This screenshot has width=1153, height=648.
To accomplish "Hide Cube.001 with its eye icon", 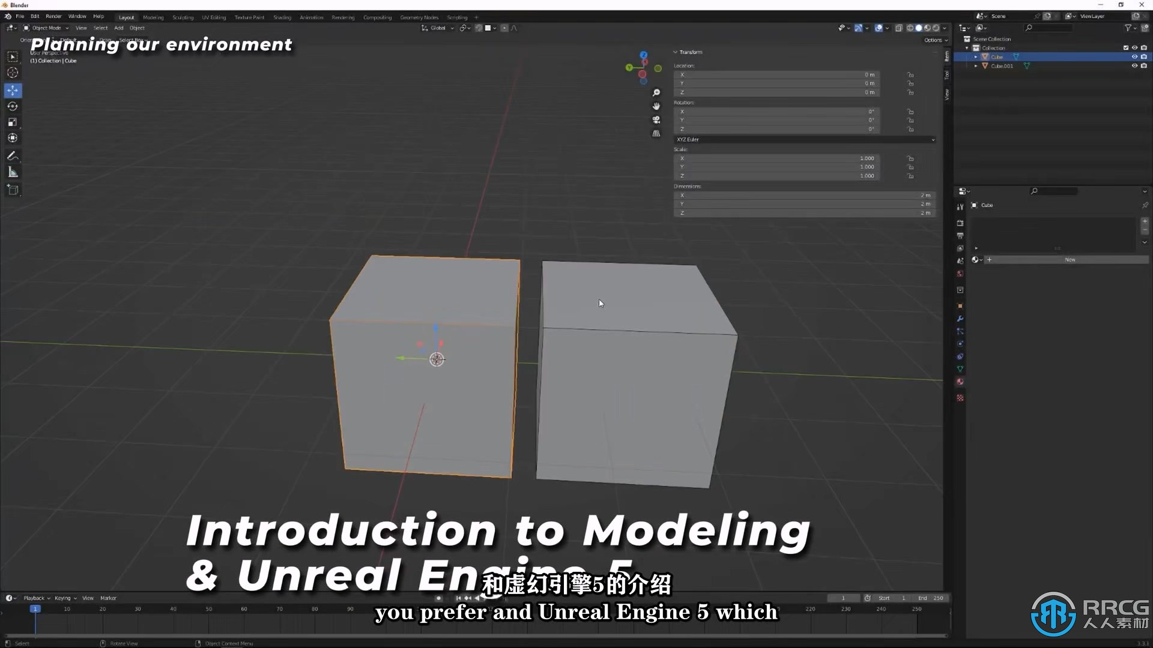I will point(1134,66).
